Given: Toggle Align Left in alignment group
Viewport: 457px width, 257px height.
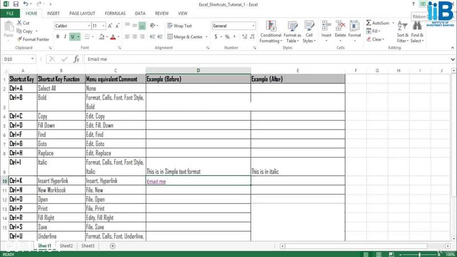Looking at the screenshot, I should pos(127,37).
